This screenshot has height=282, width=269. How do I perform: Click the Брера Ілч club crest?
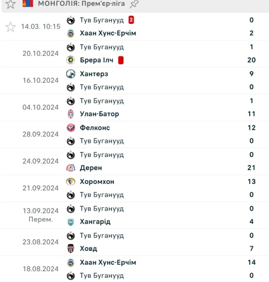click(x=71, y=60)
